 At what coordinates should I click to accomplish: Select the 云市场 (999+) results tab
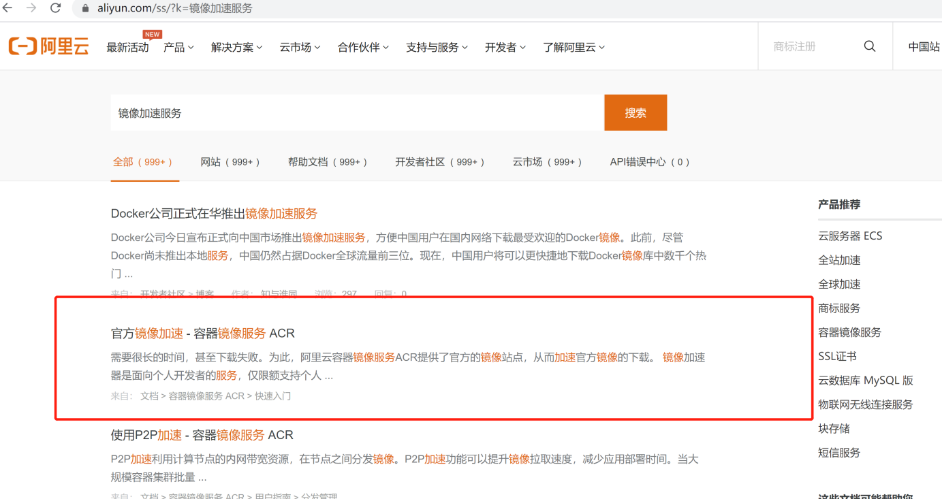click(548, 162)
